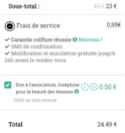
Task: Click the 'Frais de service' heading
Action: tap(38, 26)
